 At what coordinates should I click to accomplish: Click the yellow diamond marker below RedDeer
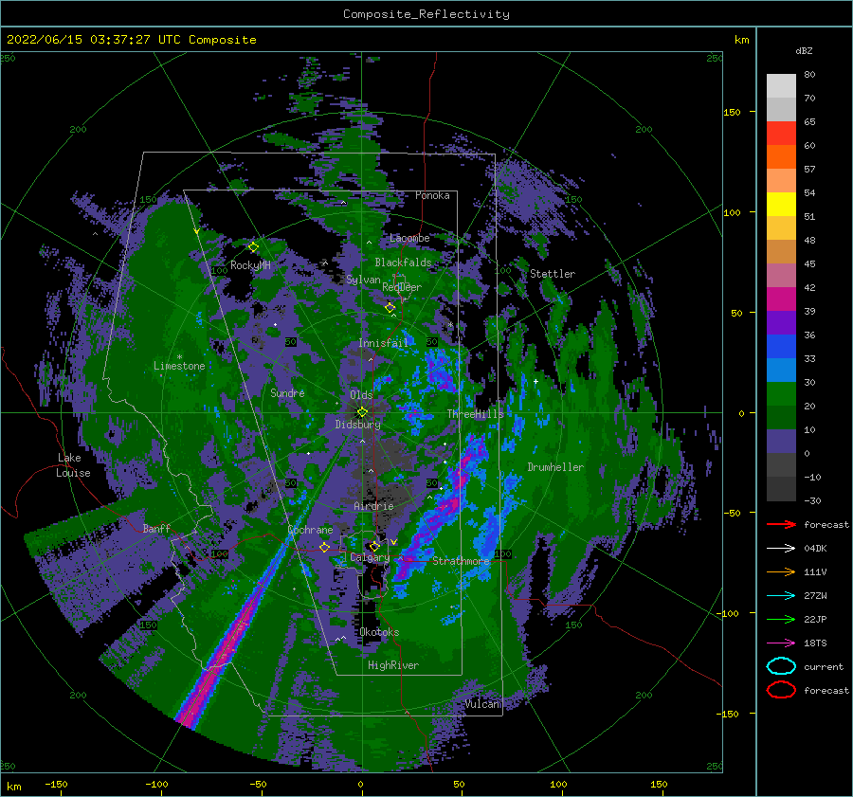point(390,308)
